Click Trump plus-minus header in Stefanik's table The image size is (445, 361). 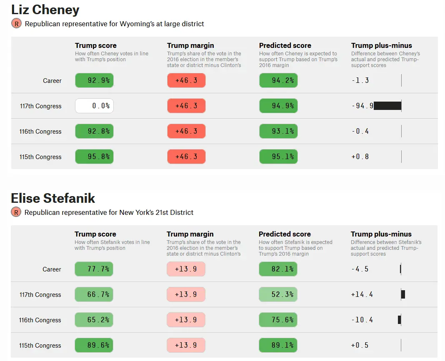(x=381, y=234)
